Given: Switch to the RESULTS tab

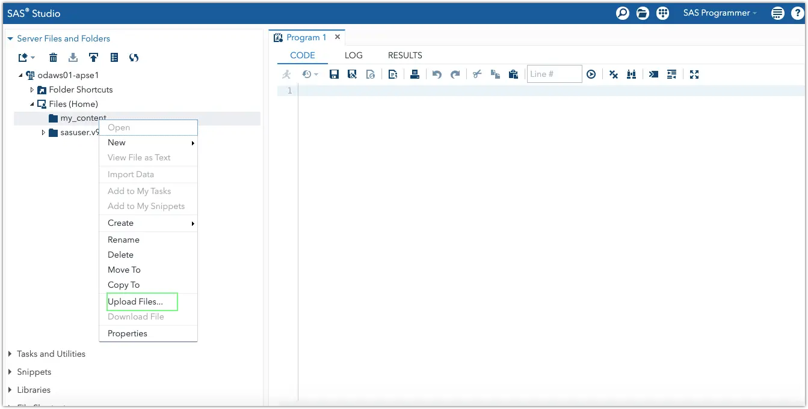Looking at the screenshot, I should (405, 55).
